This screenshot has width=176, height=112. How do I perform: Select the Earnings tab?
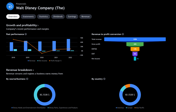72,17
